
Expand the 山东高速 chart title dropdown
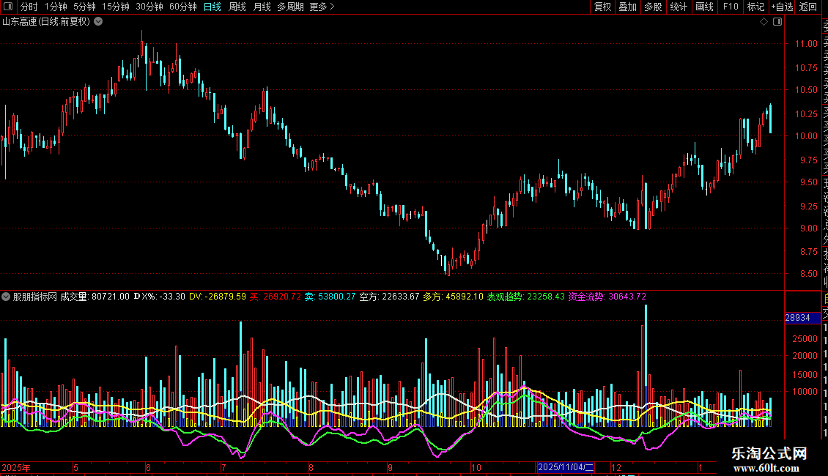(99, 22)
